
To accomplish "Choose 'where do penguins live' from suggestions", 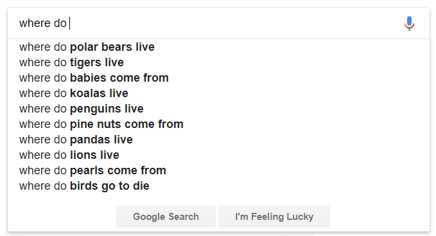I will pyautogui.click(x=218, y=109).
